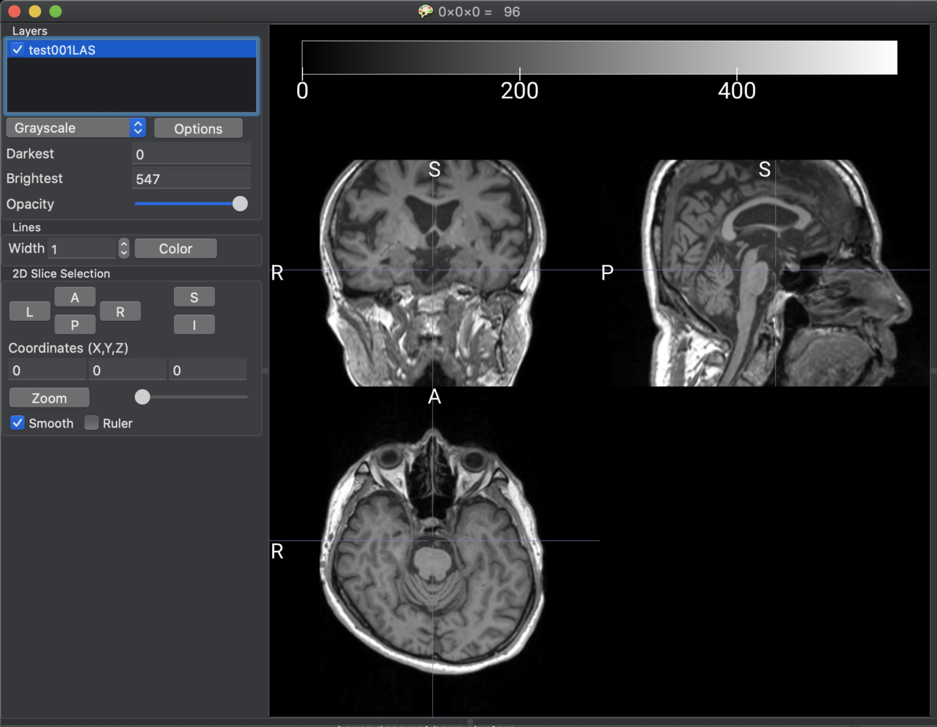Open the Grayscale colormap dropdown

[76, 127]
